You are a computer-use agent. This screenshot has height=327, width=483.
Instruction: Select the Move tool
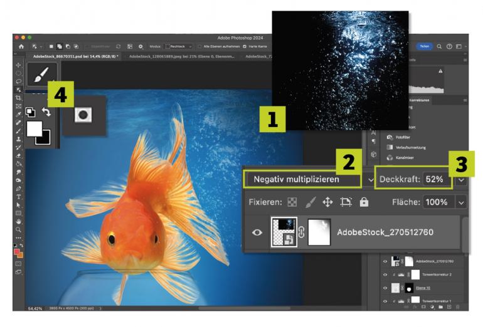pos(18,65)
